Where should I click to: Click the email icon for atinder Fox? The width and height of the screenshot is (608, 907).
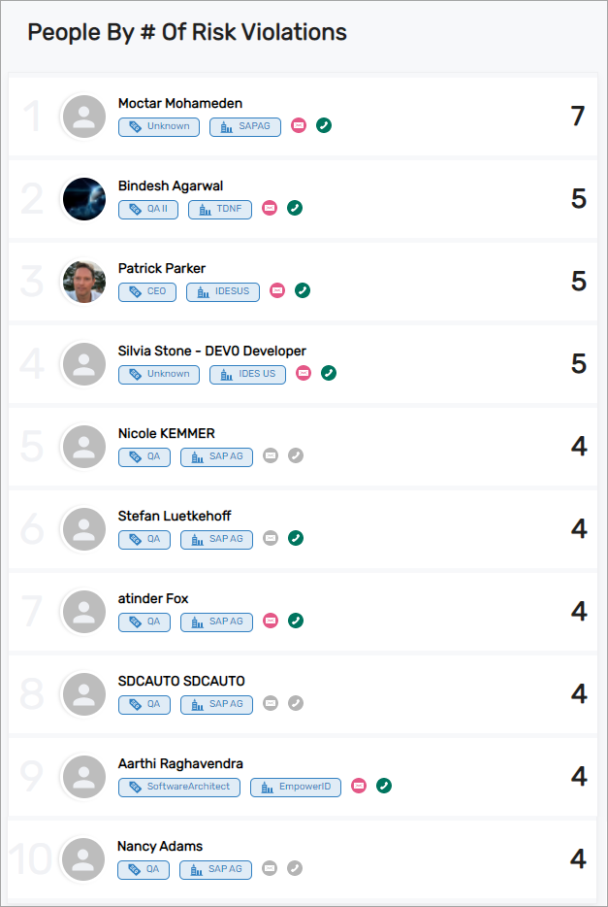pos(271,621)
